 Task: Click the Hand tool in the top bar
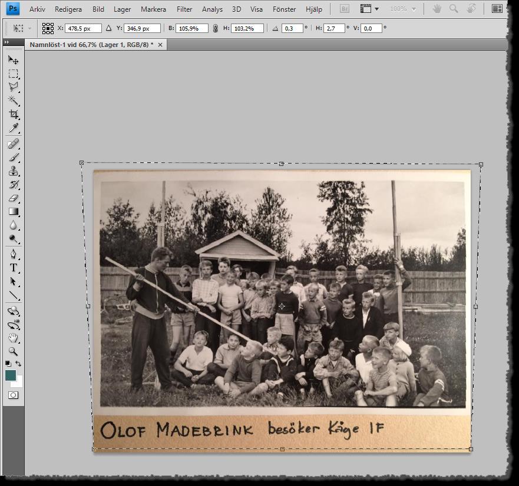437,9
